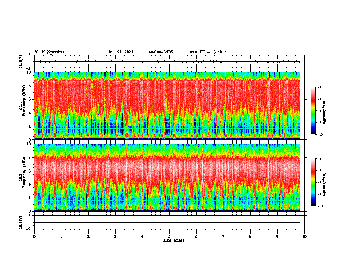Click the ch.1 spectrogram panel

[167, 106]
